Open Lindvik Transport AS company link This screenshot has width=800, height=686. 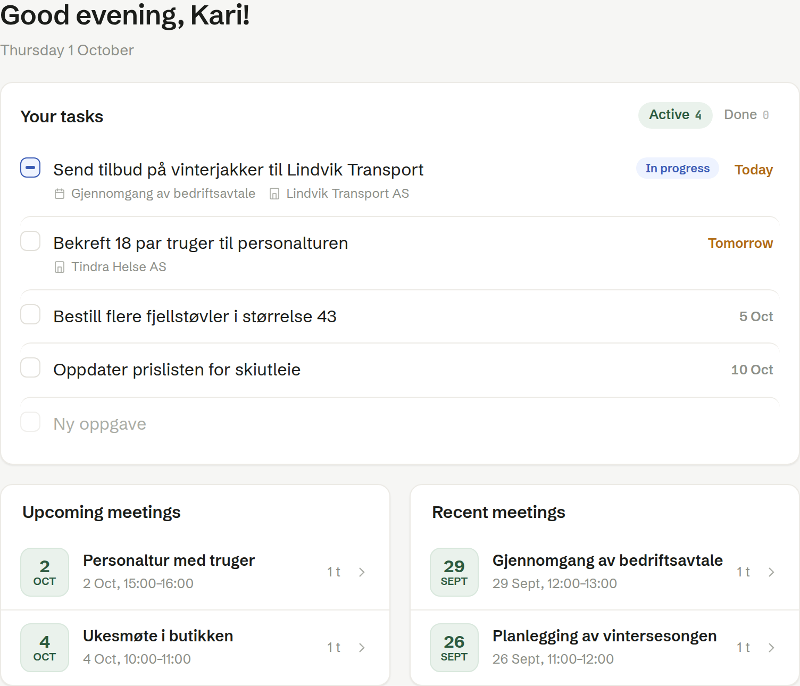pyautogui.click(x=347, y=194)
